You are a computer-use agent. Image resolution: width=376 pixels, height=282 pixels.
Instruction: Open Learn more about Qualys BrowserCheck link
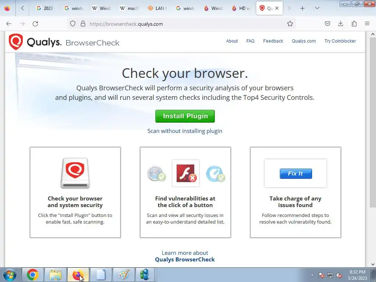[x=185, y=256]
